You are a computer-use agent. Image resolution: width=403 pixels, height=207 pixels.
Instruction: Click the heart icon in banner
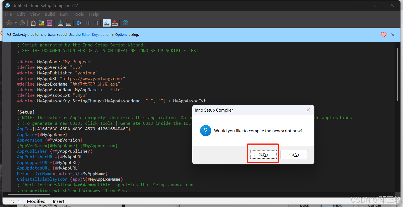(384, 35)
